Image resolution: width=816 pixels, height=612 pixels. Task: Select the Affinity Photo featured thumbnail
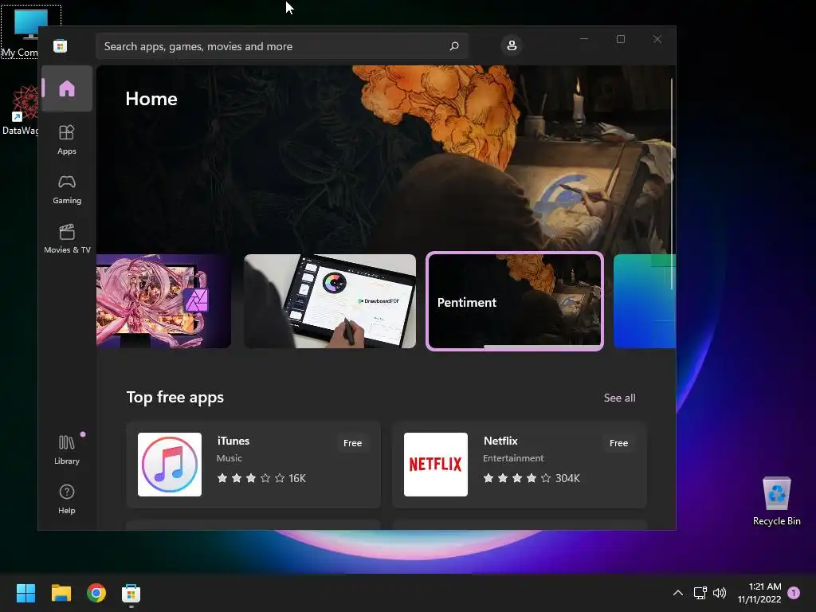[163, 300]
